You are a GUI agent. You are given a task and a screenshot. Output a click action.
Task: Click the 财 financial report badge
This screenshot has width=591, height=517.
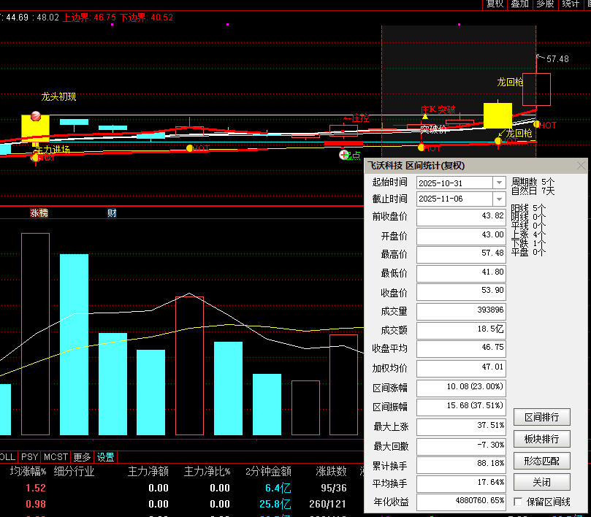coord(112,213)
